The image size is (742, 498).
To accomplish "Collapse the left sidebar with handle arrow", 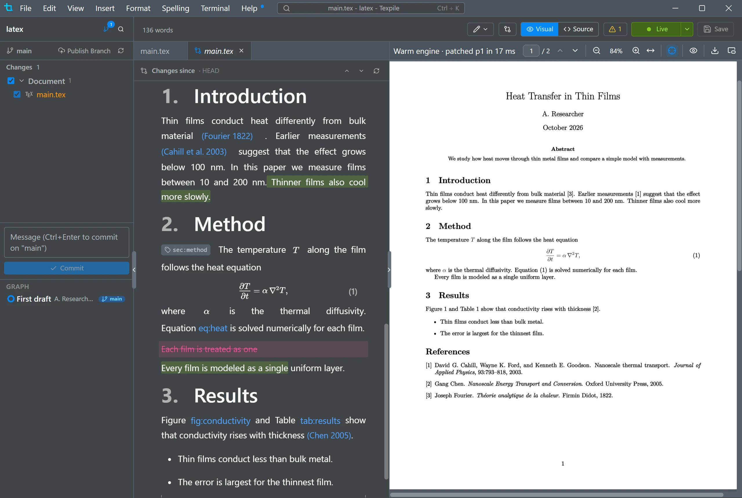I will click(134, 270).
